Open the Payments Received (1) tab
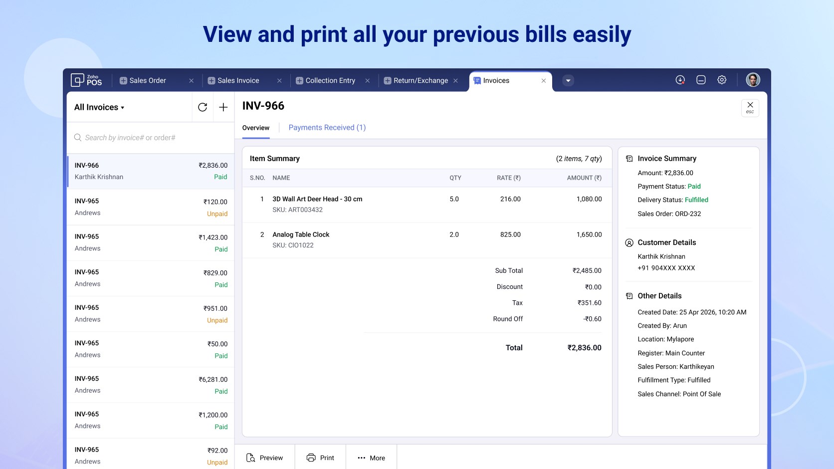Viewport: 834px width, 469px height. point(327,128)
